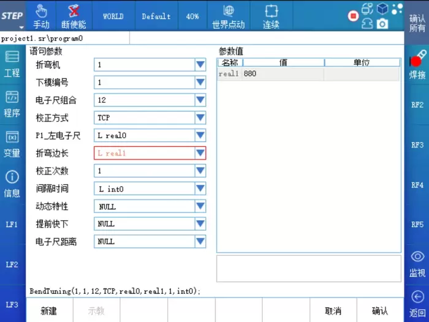429x322 pixels.
Task: Expand the 电子尺距离 dropdown arrow
Action: (200, 242)
